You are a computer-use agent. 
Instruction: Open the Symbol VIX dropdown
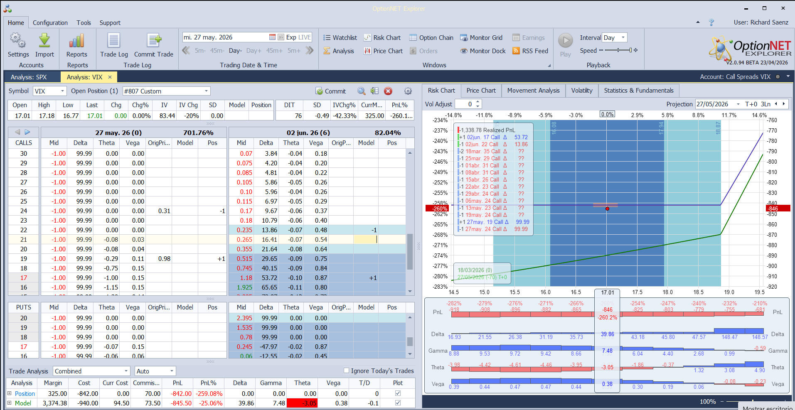coord(63,91)
